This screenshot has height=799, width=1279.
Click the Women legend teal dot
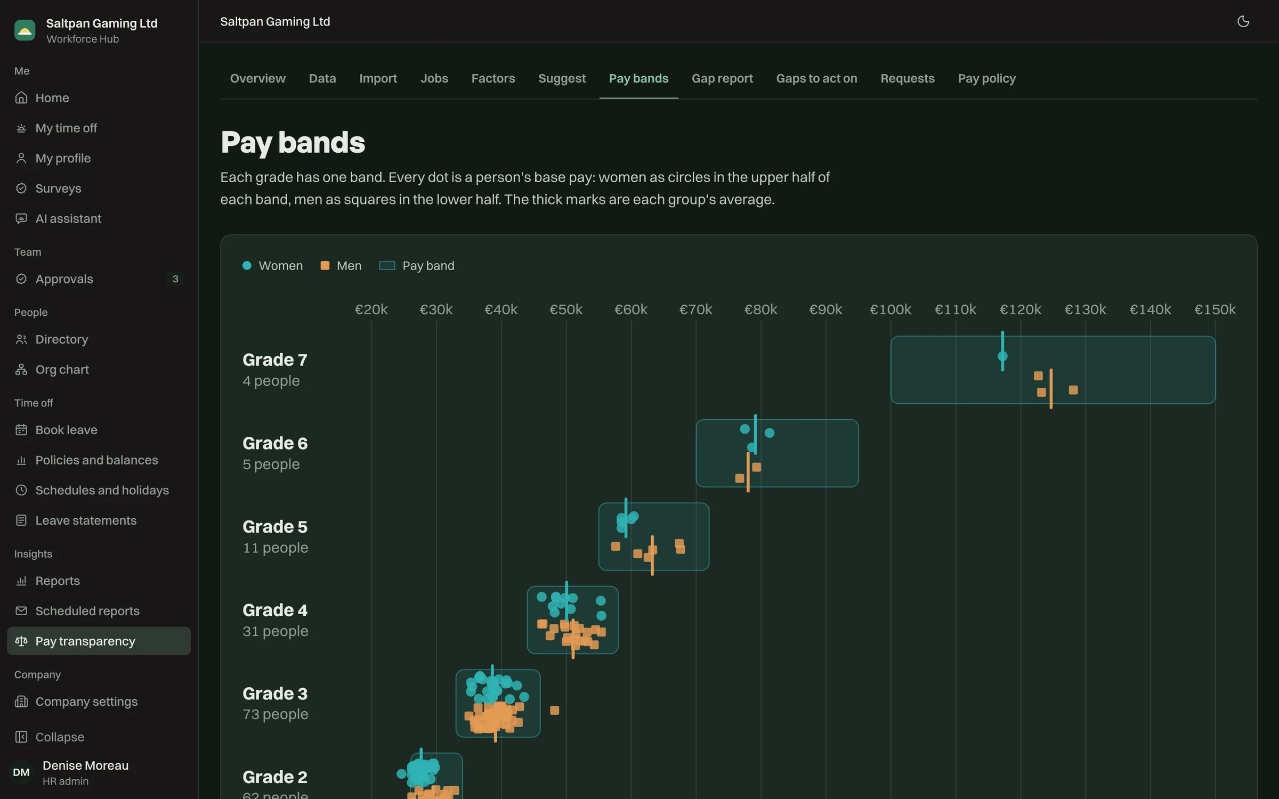pyautogui.click(x=247, y=265)
